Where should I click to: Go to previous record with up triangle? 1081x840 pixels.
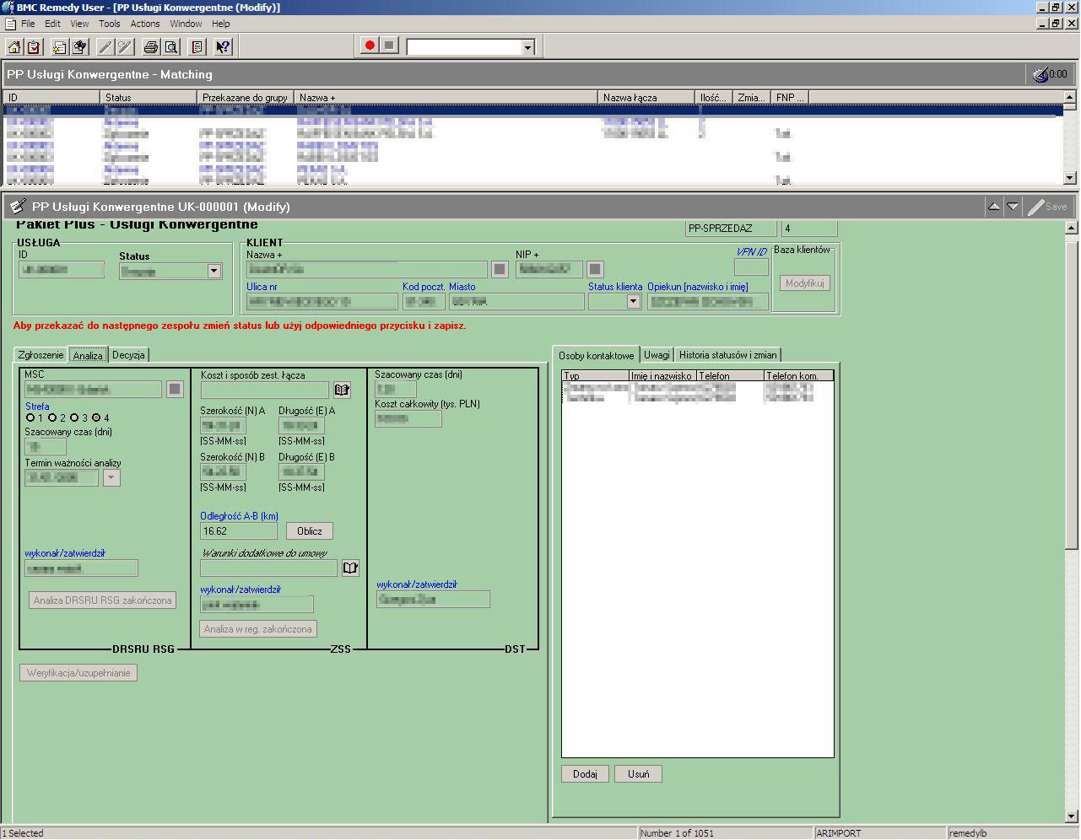coord(994,207)
